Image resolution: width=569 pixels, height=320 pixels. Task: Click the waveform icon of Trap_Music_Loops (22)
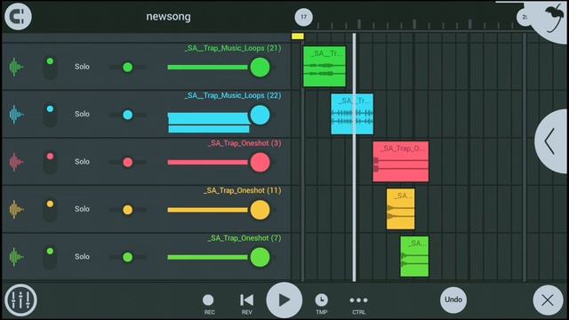(16, 115)
